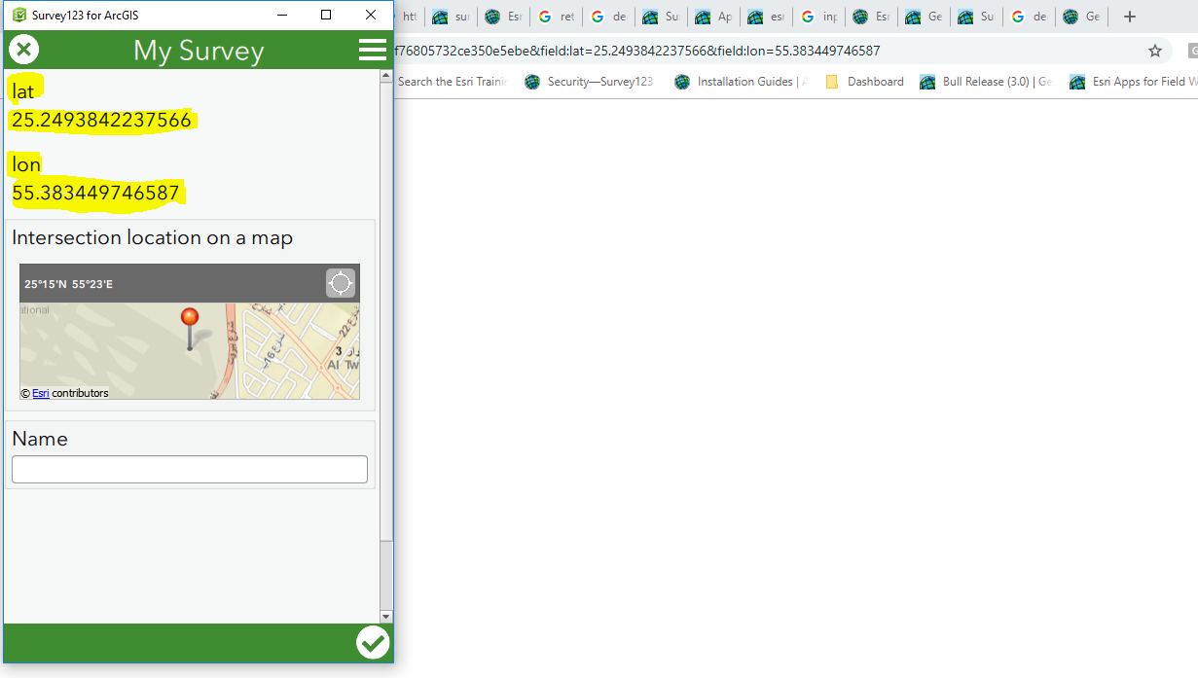Viewport: 1198px width, 678px height.
Task: Click the lat value 25.2493842237566
Action: point(101,120)
